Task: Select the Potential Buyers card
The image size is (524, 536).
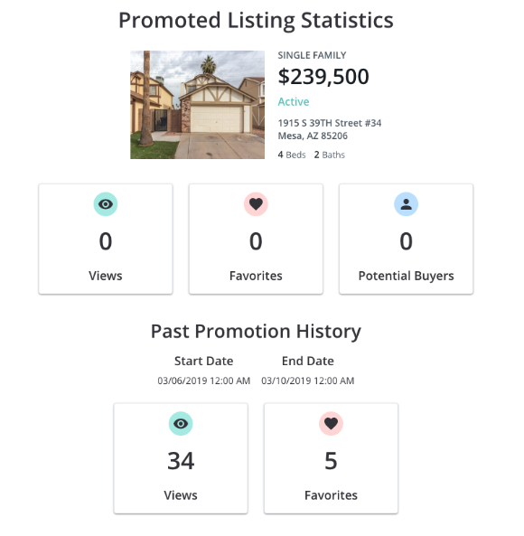Action: pyautogui.click(x=407, y=239)
